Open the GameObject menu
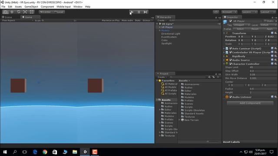 (31, 7)
